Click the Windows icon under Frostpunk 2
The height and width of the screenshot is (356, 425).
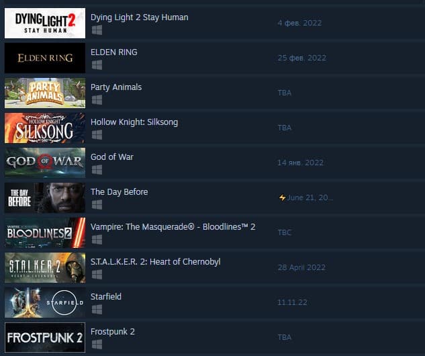coord(97,345)
